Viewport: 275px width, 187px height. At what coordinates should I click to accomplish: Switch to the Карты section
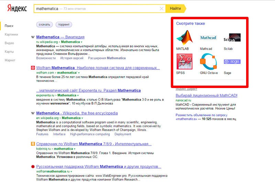click(9, 52)
